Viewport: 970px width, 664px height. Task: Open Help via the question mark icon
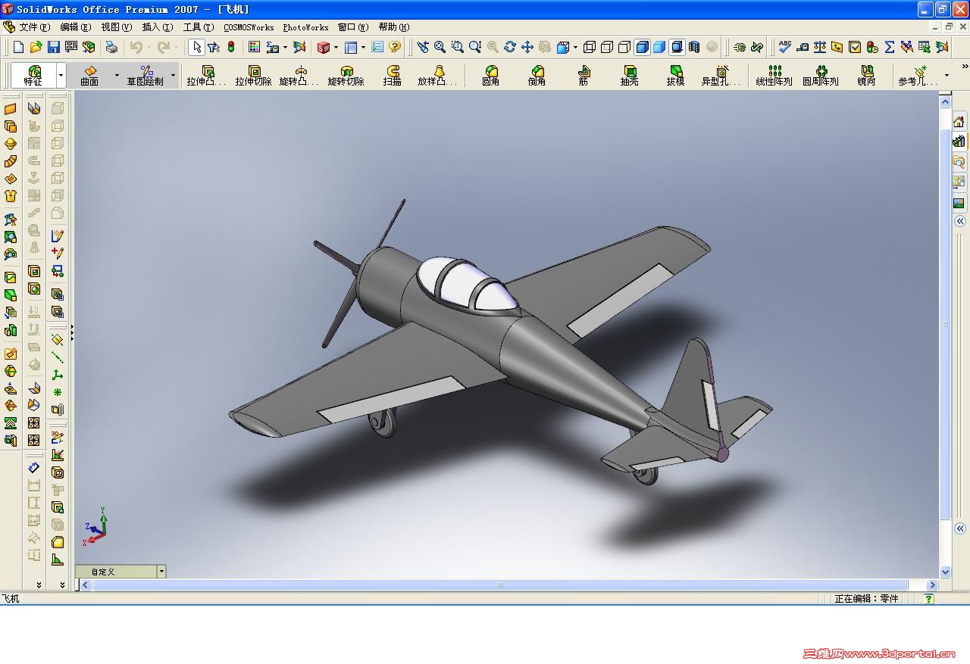[x=395, y=47]
